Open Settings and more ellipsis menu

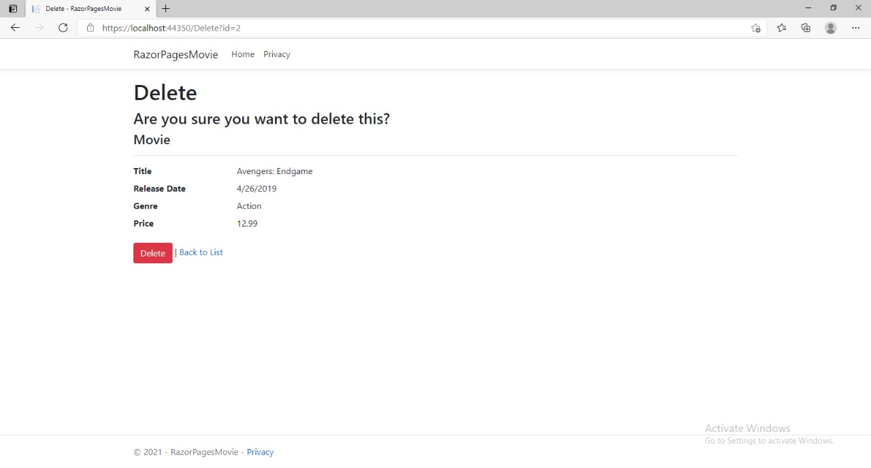855,28
